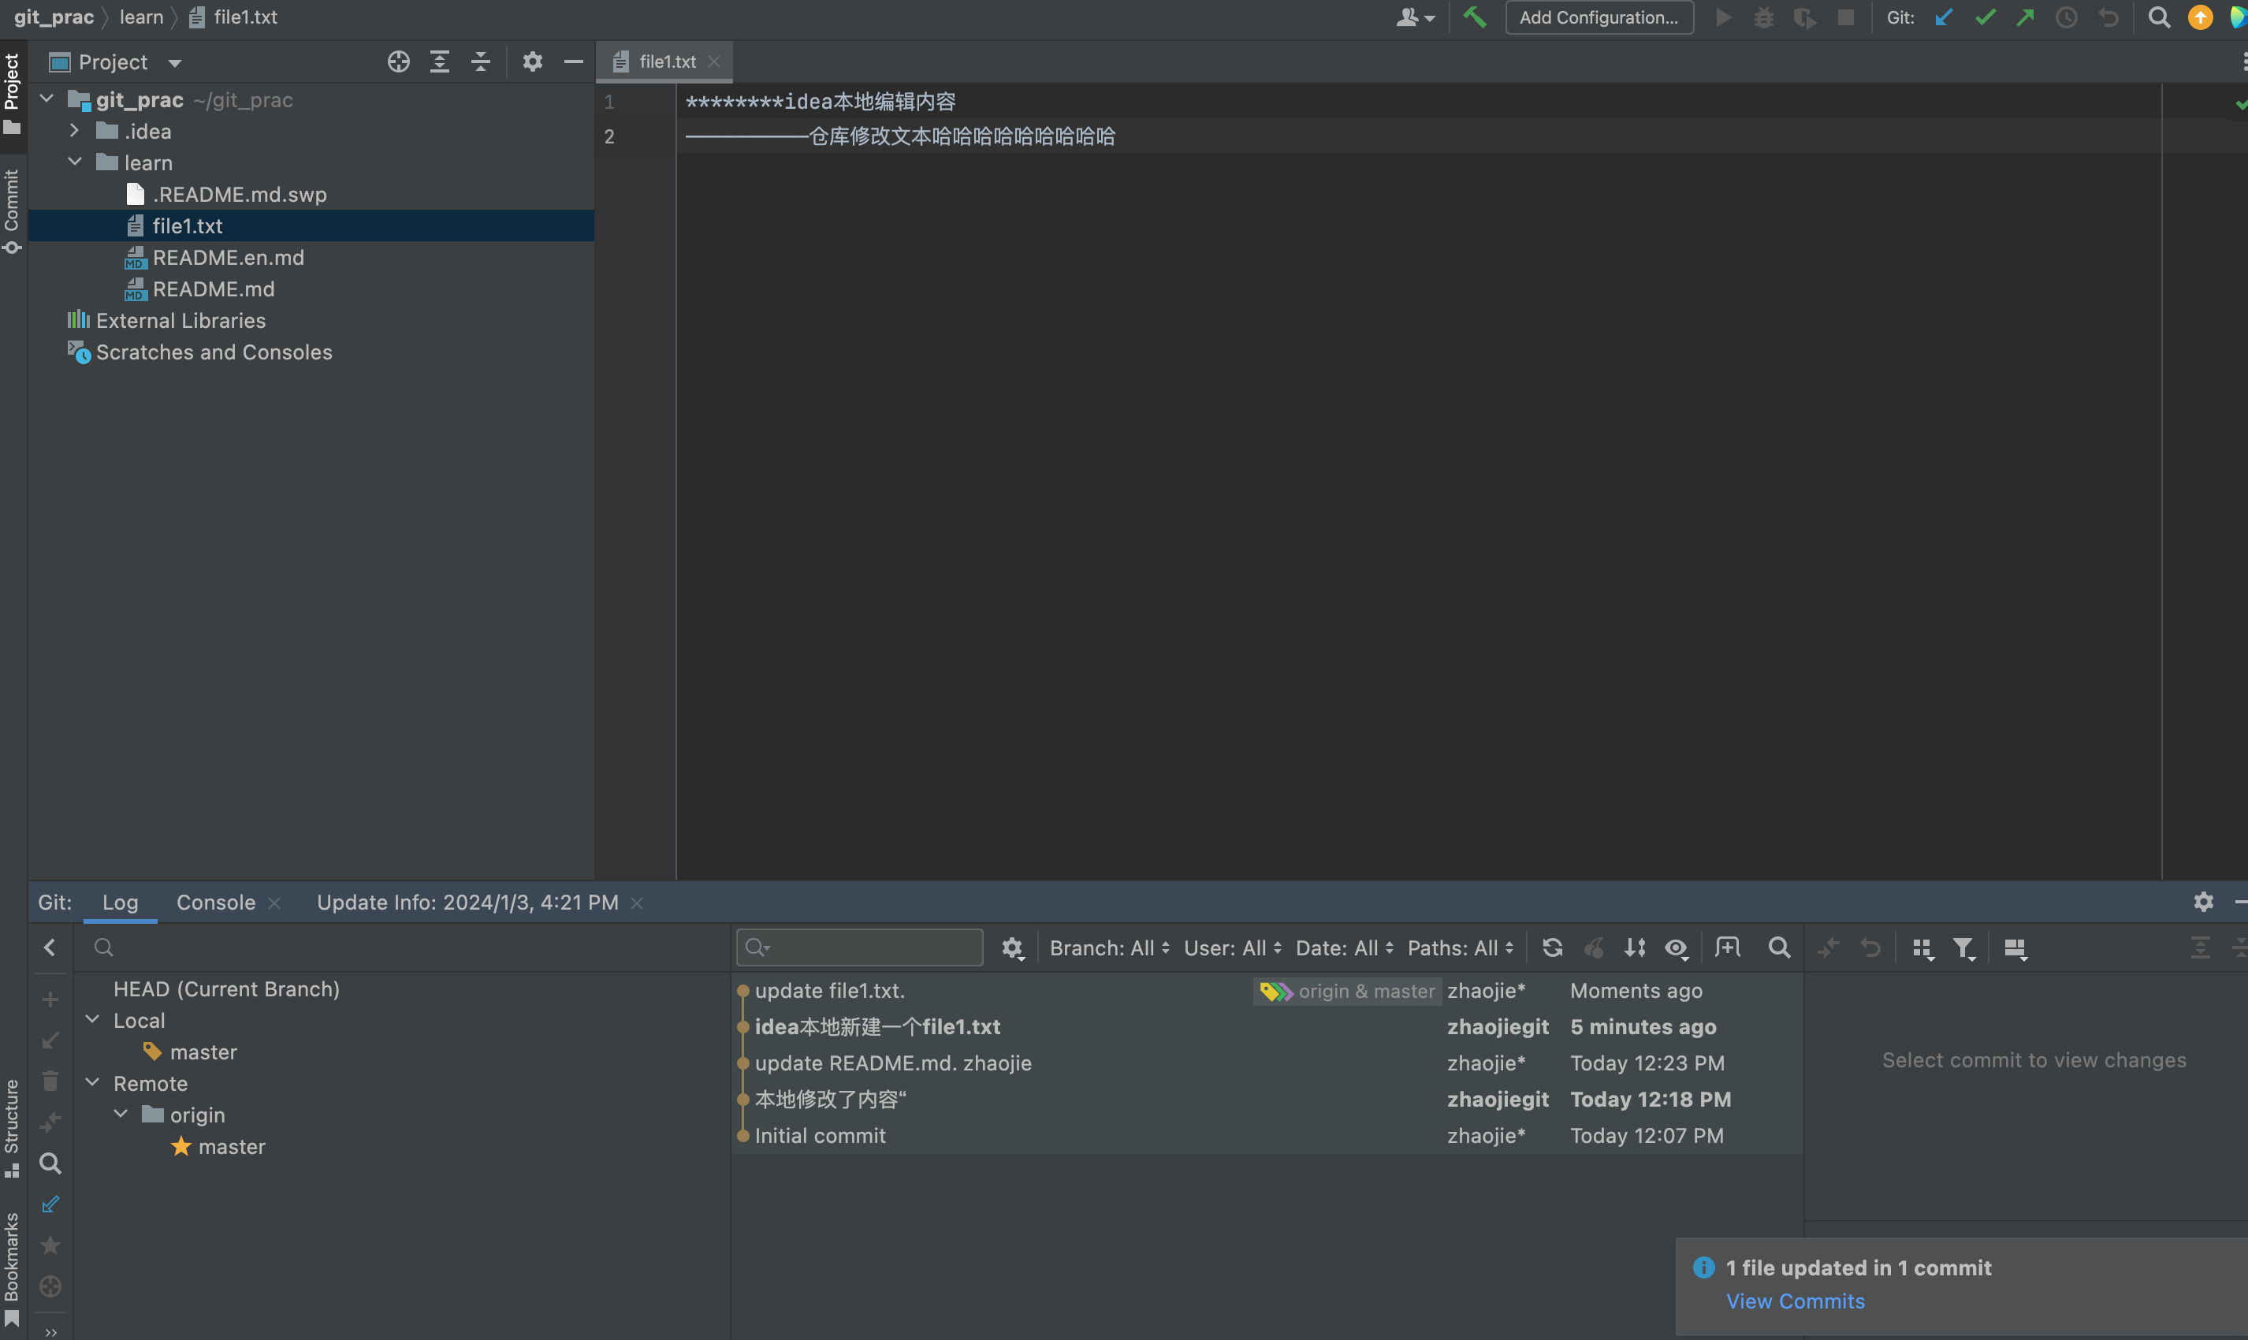
Task: Refresh the Git log
Action: point(1552,947)
